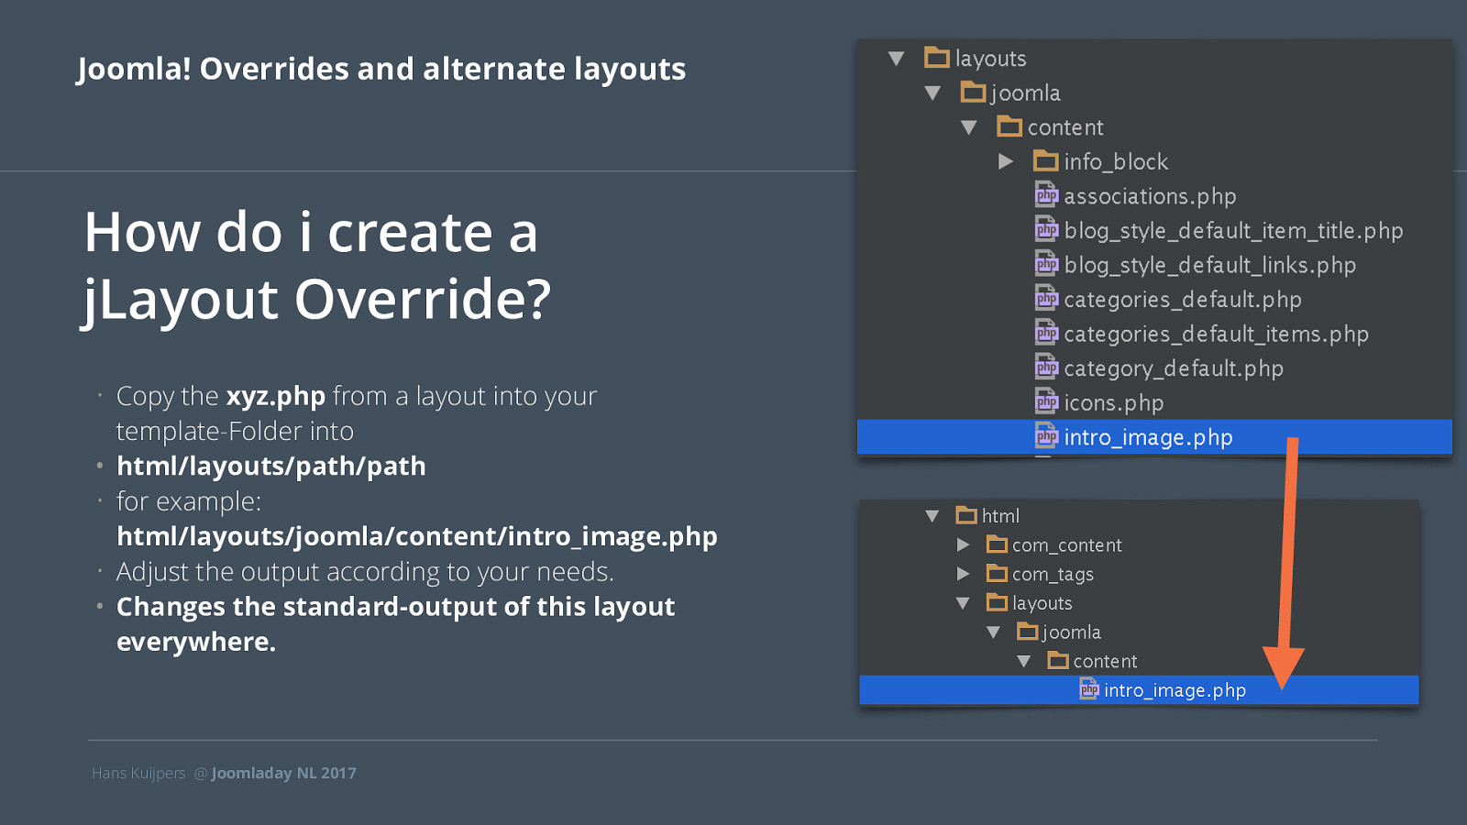Collapse the joomla folder under html layouts
The width and height of the screenshot is (1467, 825).
click(x=993, y=632)
